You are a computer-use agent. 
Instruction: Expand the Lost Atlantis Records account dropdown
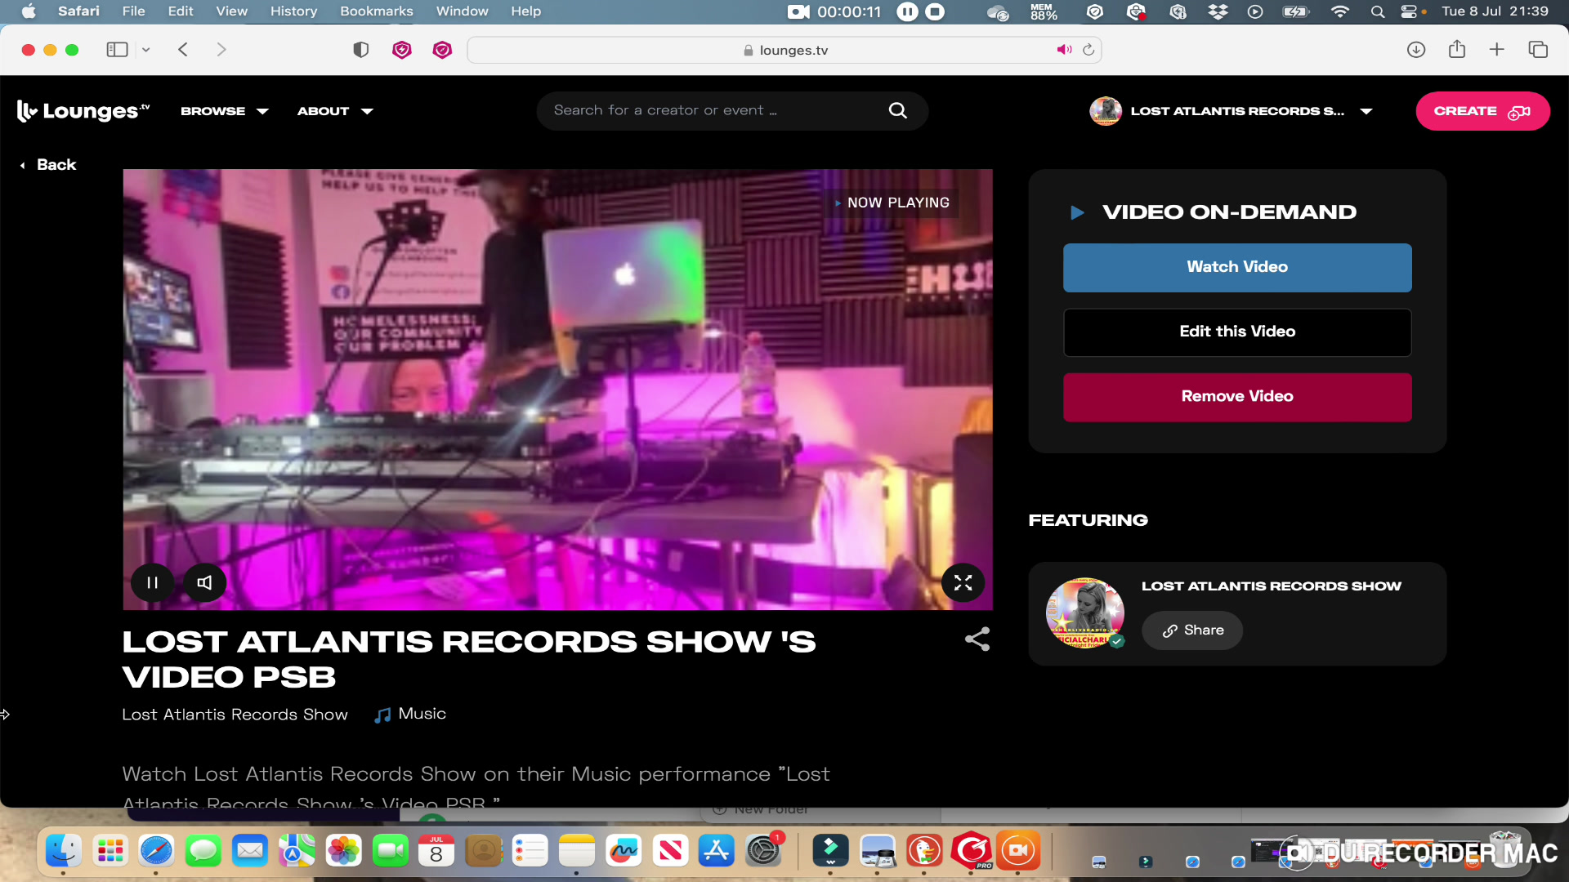1366,111
